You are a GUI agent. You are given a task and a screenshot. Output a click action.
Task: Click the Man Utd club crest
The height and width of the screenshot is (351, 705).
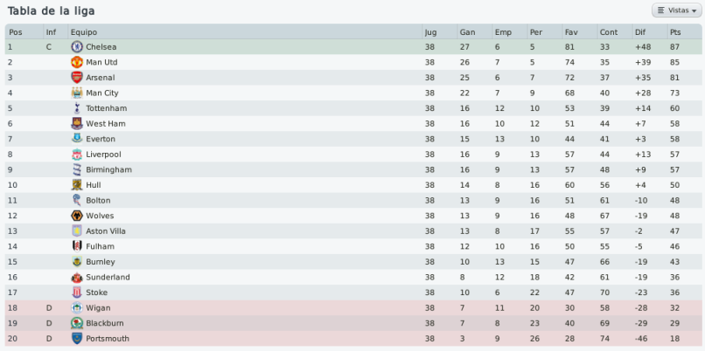point(77,62)
